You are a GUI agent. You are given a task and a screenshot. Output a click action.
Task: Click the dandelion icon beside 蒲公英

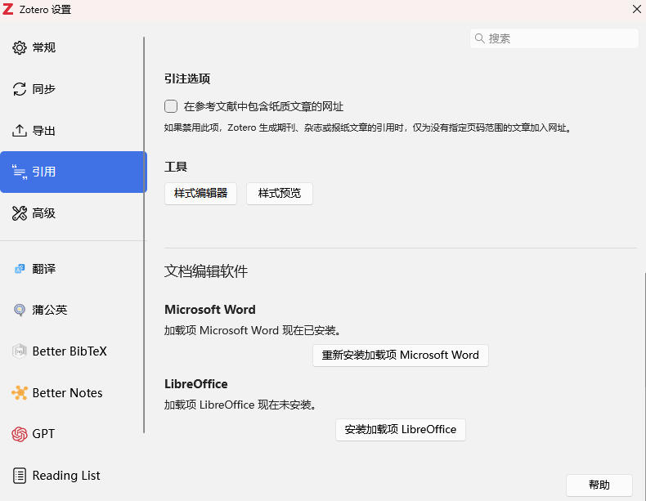(20, 310)
